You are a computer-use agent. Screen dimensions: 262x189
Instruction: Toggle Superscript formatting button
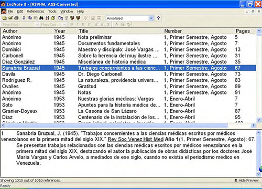pos(96,25)
